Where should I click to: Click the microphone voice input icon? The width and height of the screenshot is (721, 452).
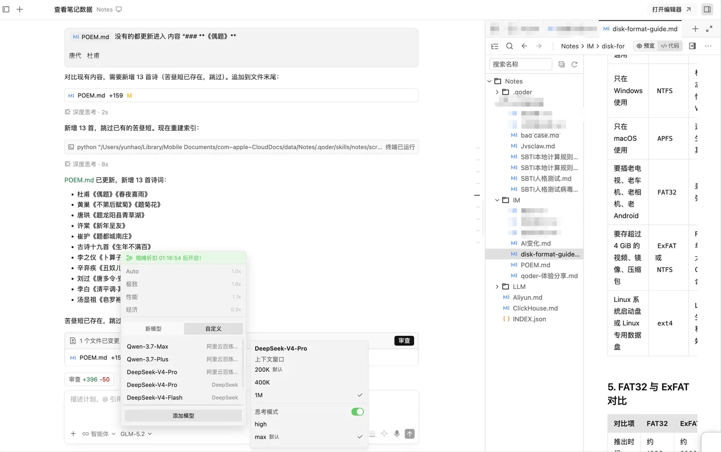pyautogui.click(x=397, y=433)
